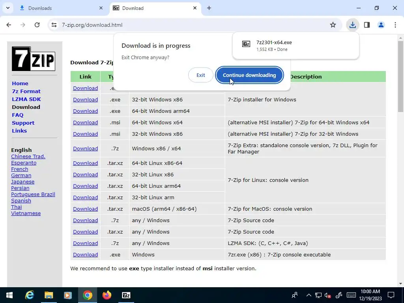The image size is (404, 303).
Task: Click the Exit button in dialog
Action: tap(201, 75)
